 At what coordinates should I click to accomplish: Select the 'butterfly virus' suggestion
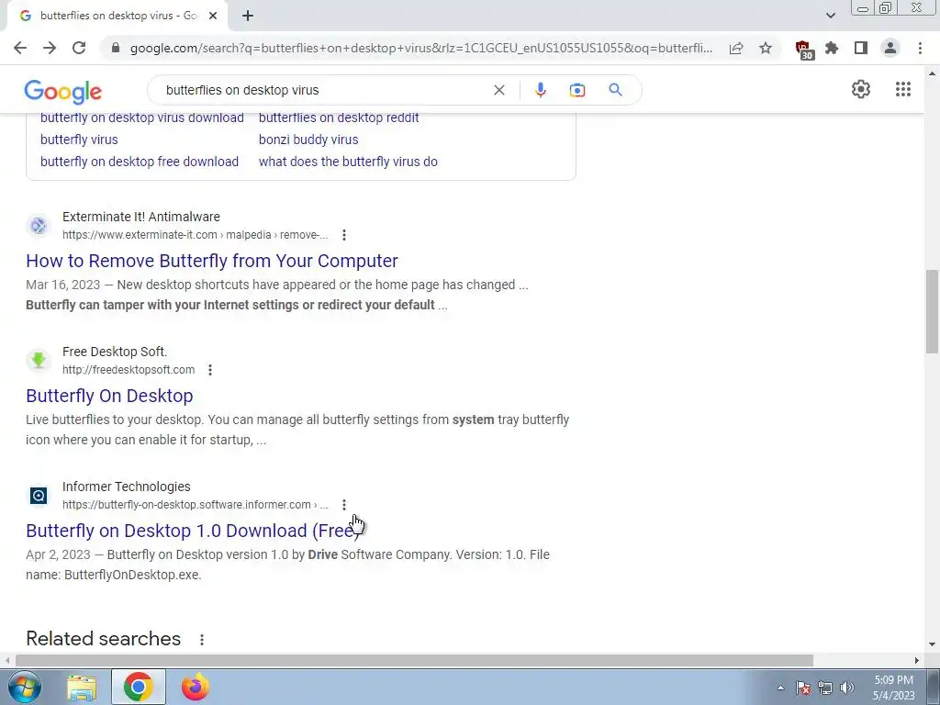click(x=79, y=140)
